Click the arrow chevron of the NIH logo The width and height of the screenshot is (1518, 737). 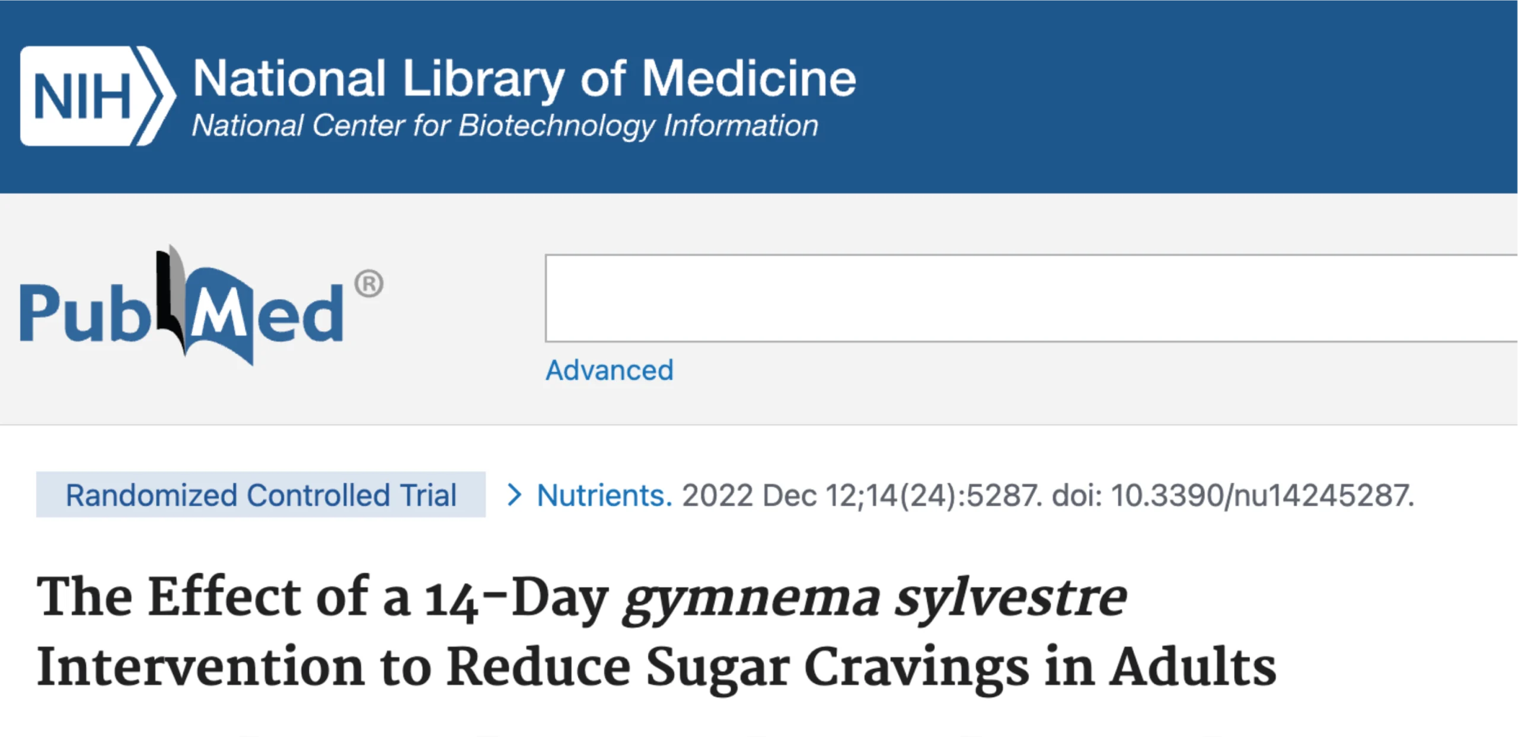[x=155, y=95]
